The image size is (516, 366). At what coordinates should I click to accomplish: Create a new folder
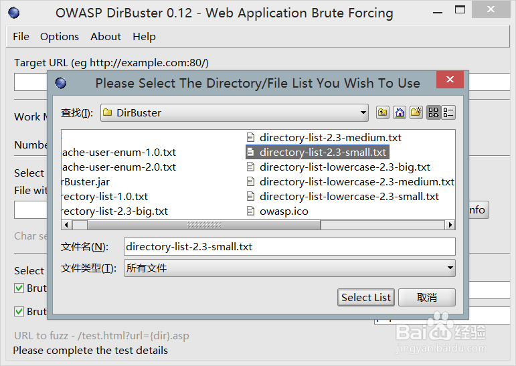click(416, 112)
